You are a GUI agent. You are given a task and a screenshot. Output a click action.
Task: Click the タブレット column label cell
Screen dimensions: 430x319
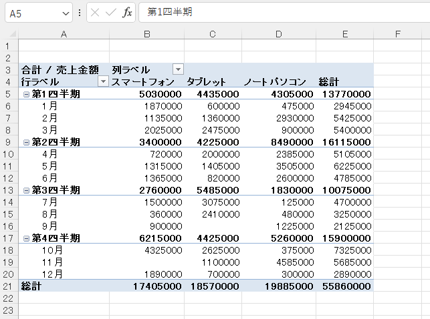coord(213,82)
